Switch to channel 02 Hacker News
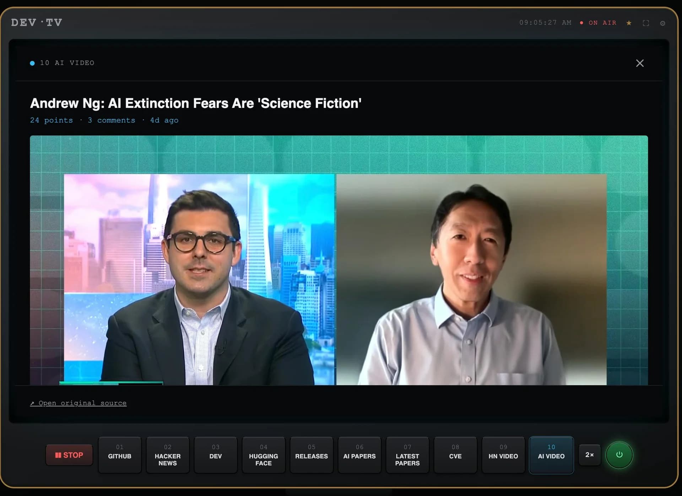The width and height of the screenshot is (682, 496). coord(168,455)
